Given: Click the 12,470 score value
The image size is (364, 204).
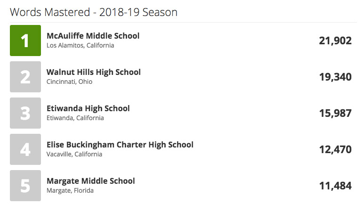Looking at the screenshot, I should coord(335,150).
